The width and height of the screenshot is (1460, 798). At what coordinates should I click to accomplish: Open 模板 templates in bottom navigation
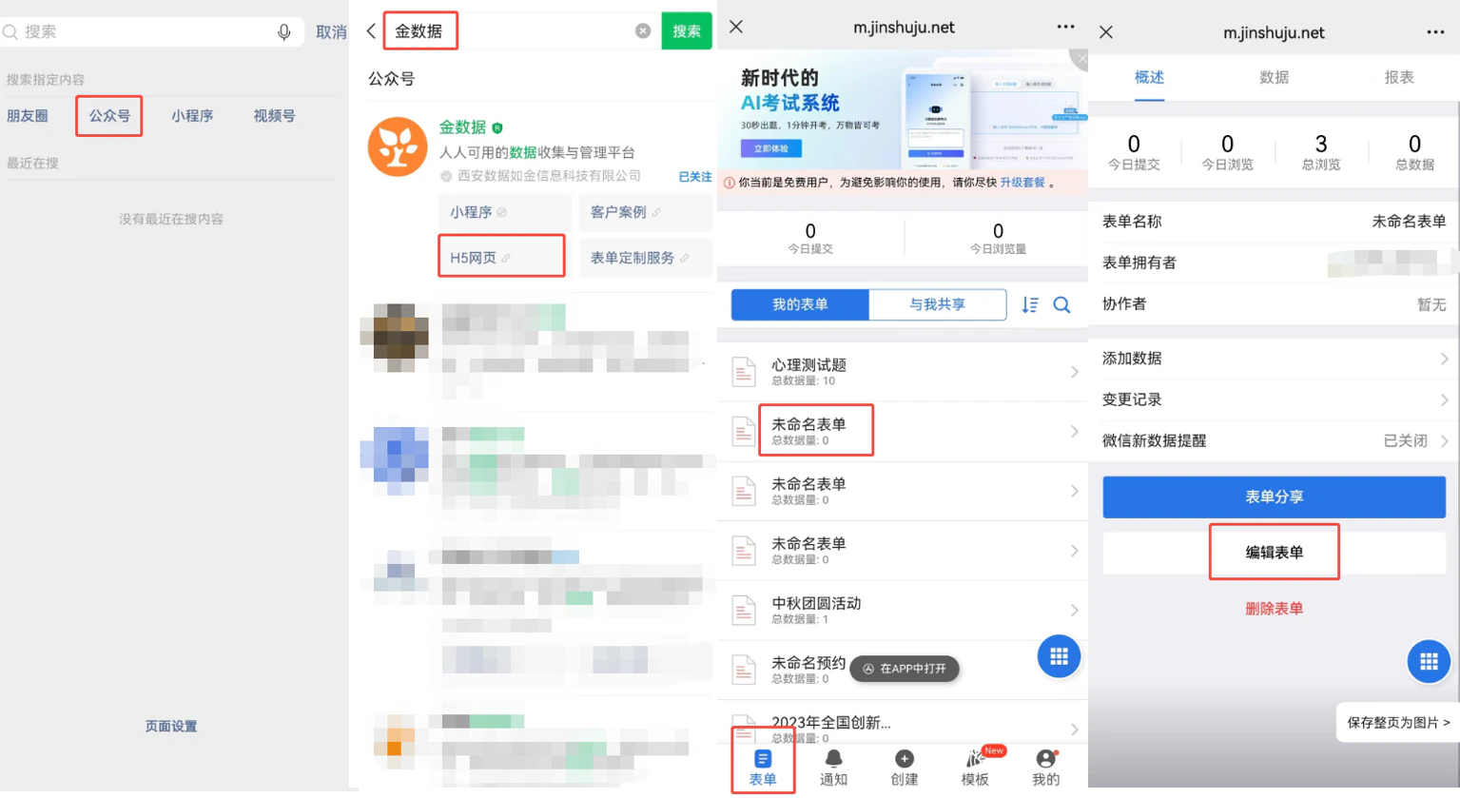[976, 768]
